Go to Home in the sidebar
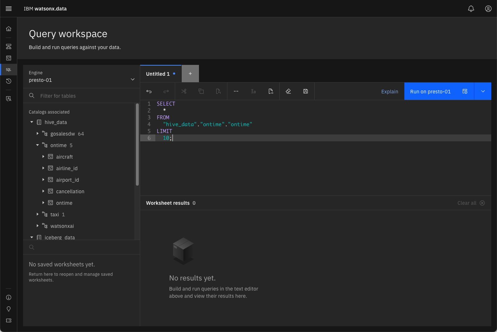 (x=9, y=29)
